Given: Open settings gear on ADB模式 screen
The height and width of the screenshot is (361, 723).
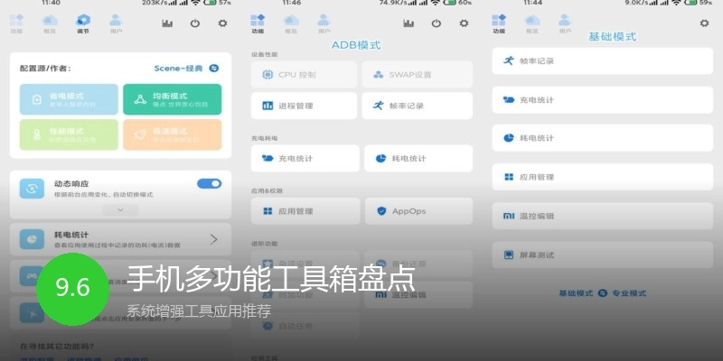Looking at the screenshot, I should (464, 23).
